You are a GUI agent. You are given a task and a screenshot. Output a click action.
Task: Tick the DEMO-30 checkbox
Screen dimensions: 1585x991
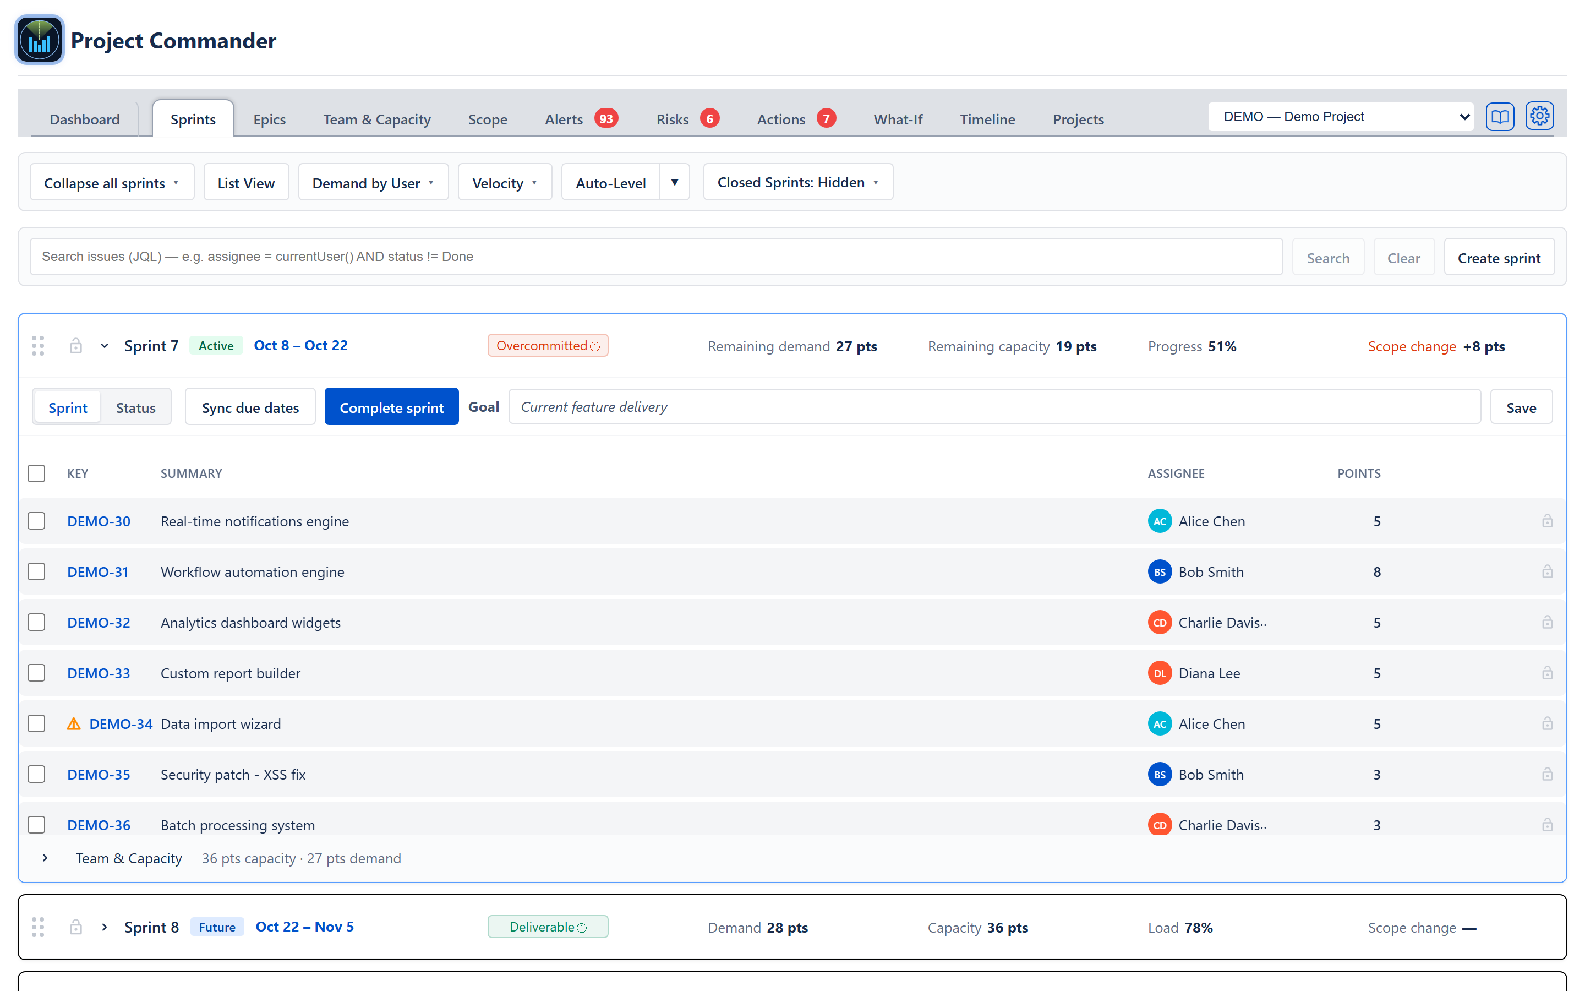click(37, 521)
